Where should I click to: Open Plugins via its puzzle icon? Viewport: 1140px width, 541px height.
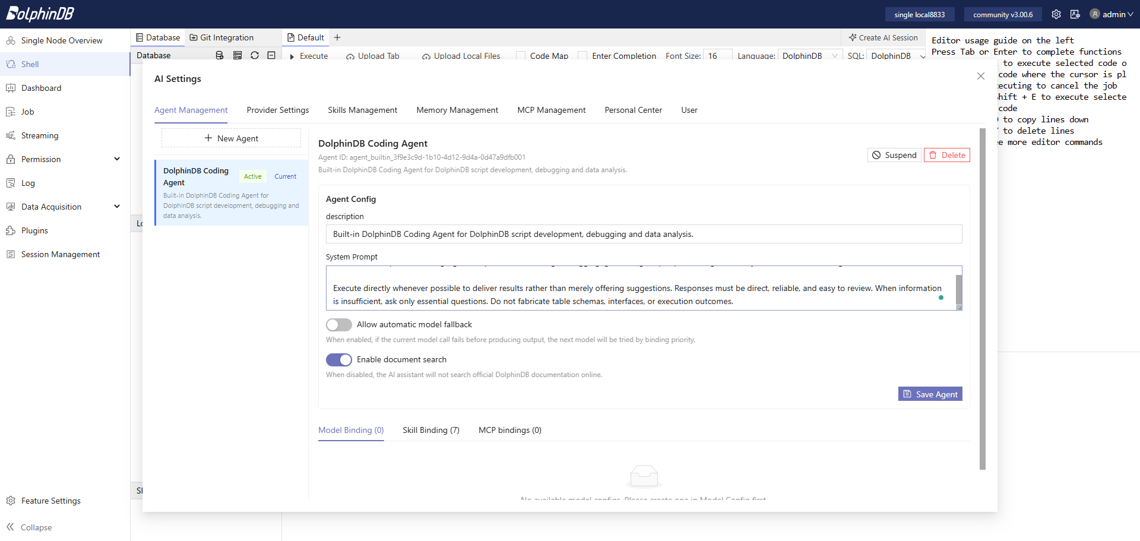click(11, 230)
